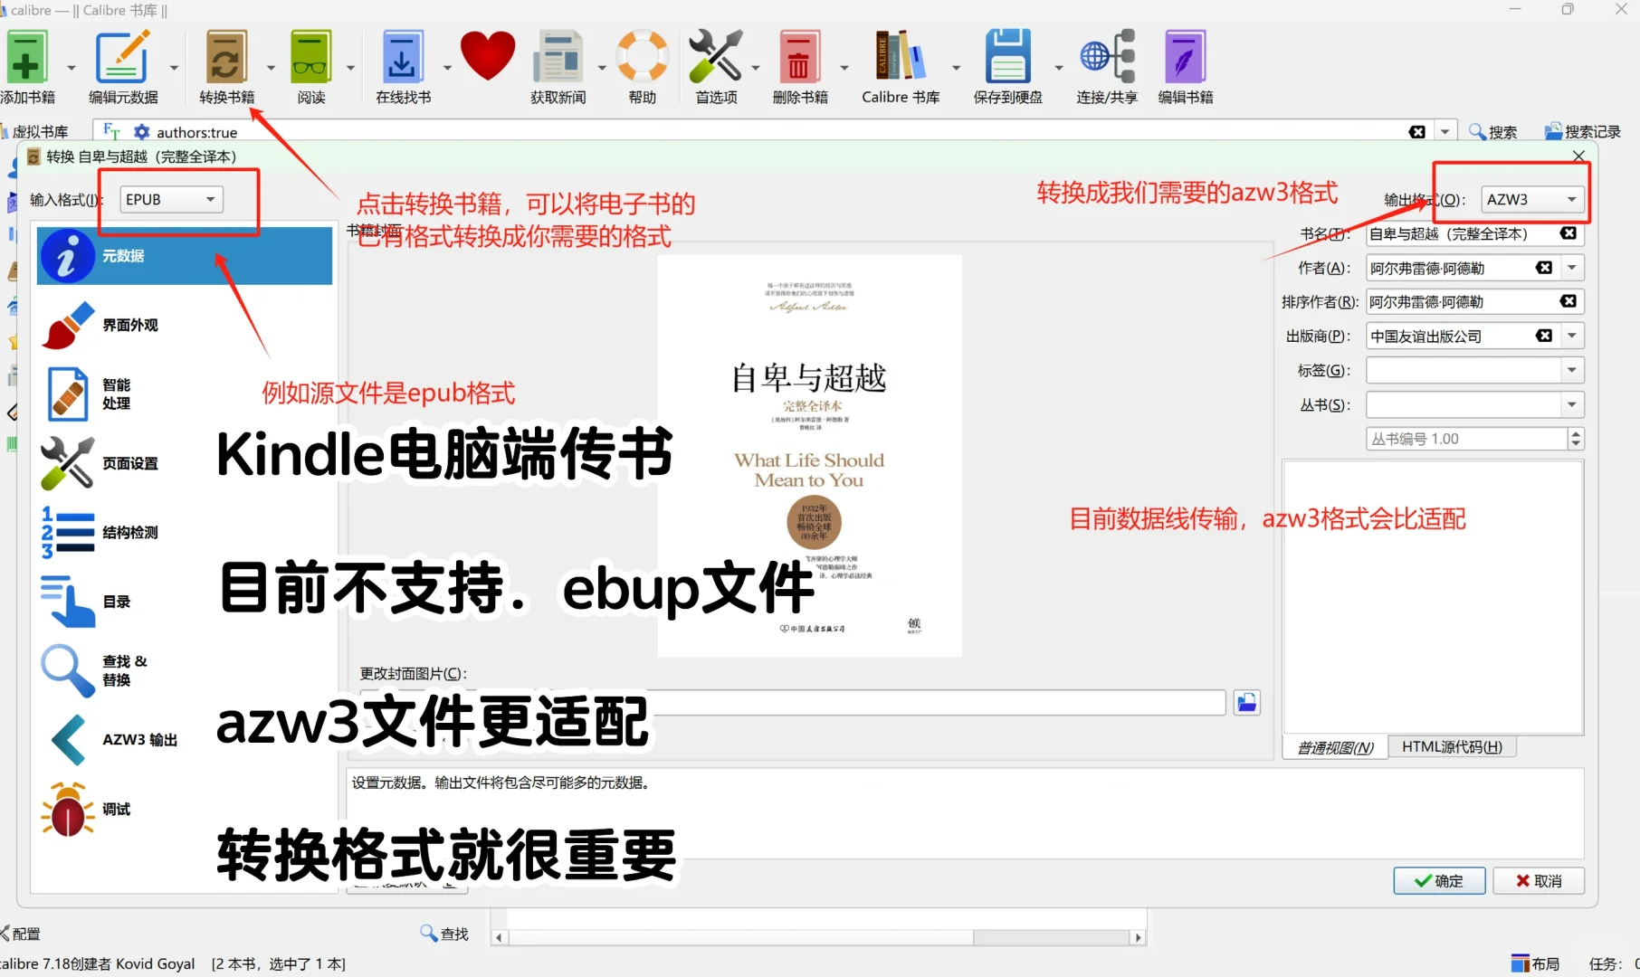This screenshot has width=1640, height=977.
Task: Clear the search bar text
Action: pos(1417,132)
